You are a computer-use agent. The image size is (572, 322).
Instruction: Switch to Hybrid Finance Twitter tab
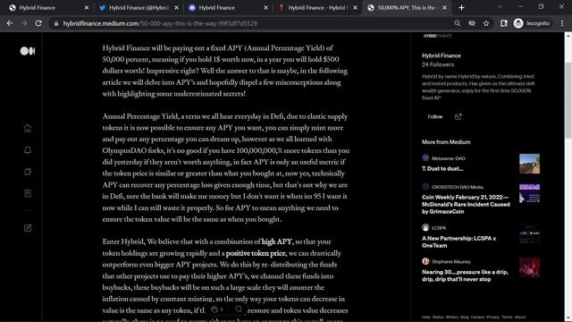[x=139, y=8]
